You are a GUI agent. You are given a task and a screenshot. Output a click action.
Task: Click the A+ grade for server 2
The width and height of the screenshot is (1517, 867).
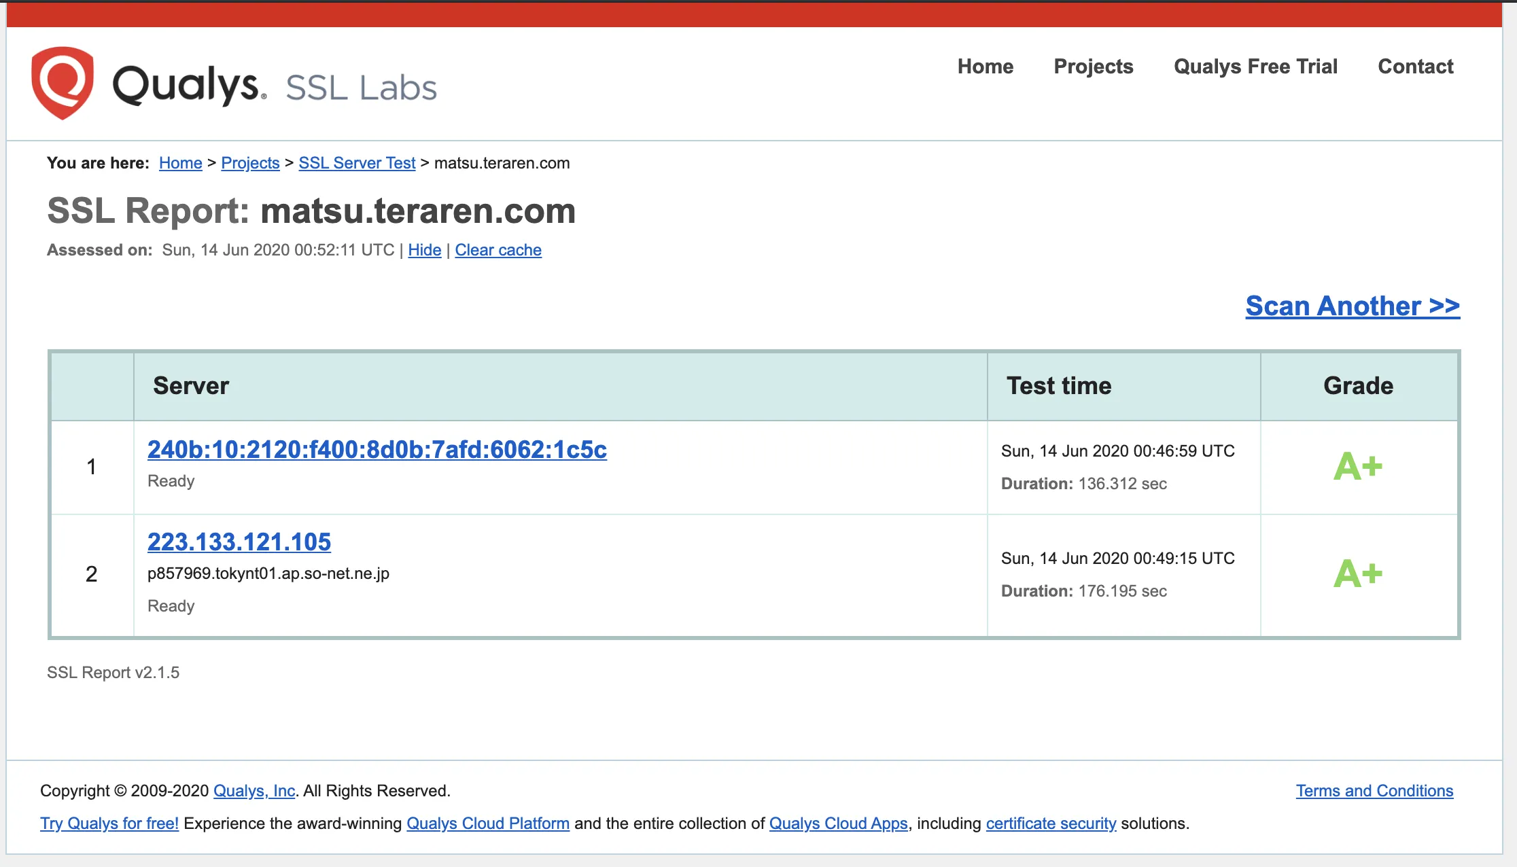point(1357,574)
